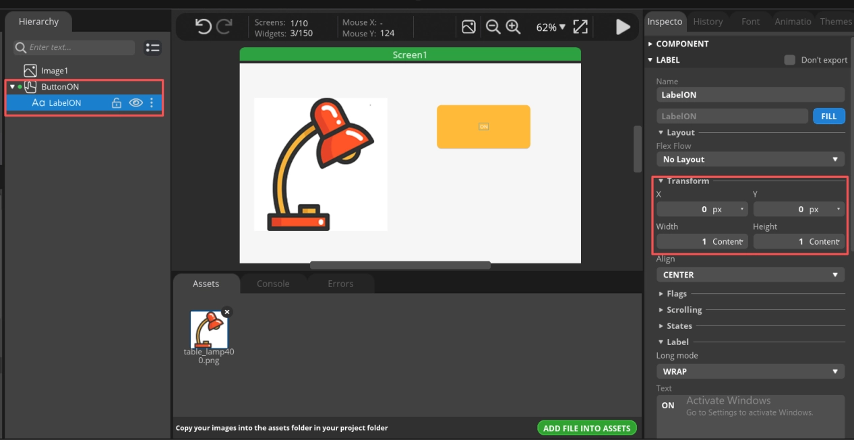854x440 pixels.
Task: Open the Align CENTER dropdown
Action: (x=750, y=275)
